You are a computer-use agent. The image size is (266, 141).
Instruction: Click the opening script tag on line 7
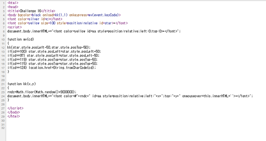[x=14, y=27]
